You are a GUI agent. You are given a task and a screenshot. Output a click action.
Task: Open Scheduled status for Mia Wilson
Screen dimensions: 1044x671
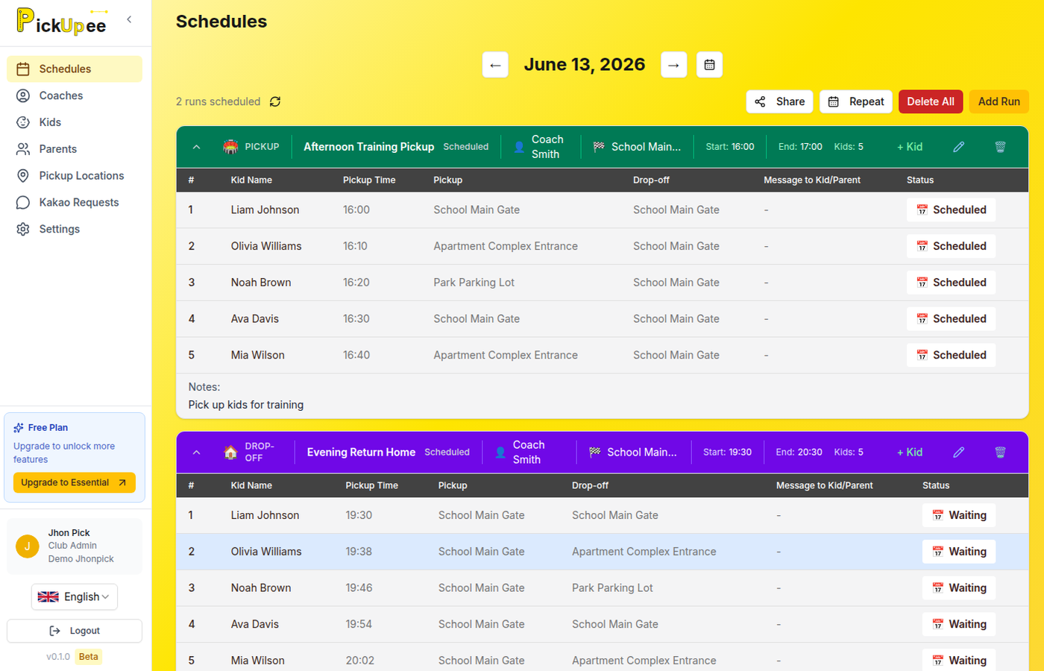951,356
